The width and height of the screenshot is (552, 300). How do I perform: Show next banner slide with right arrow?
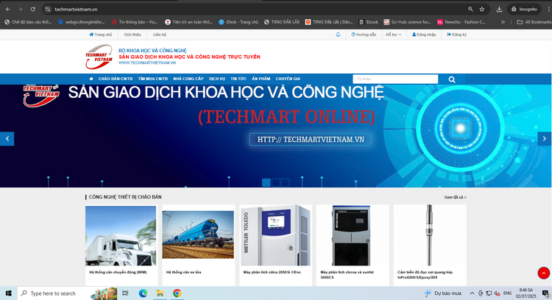coord(544,138)
